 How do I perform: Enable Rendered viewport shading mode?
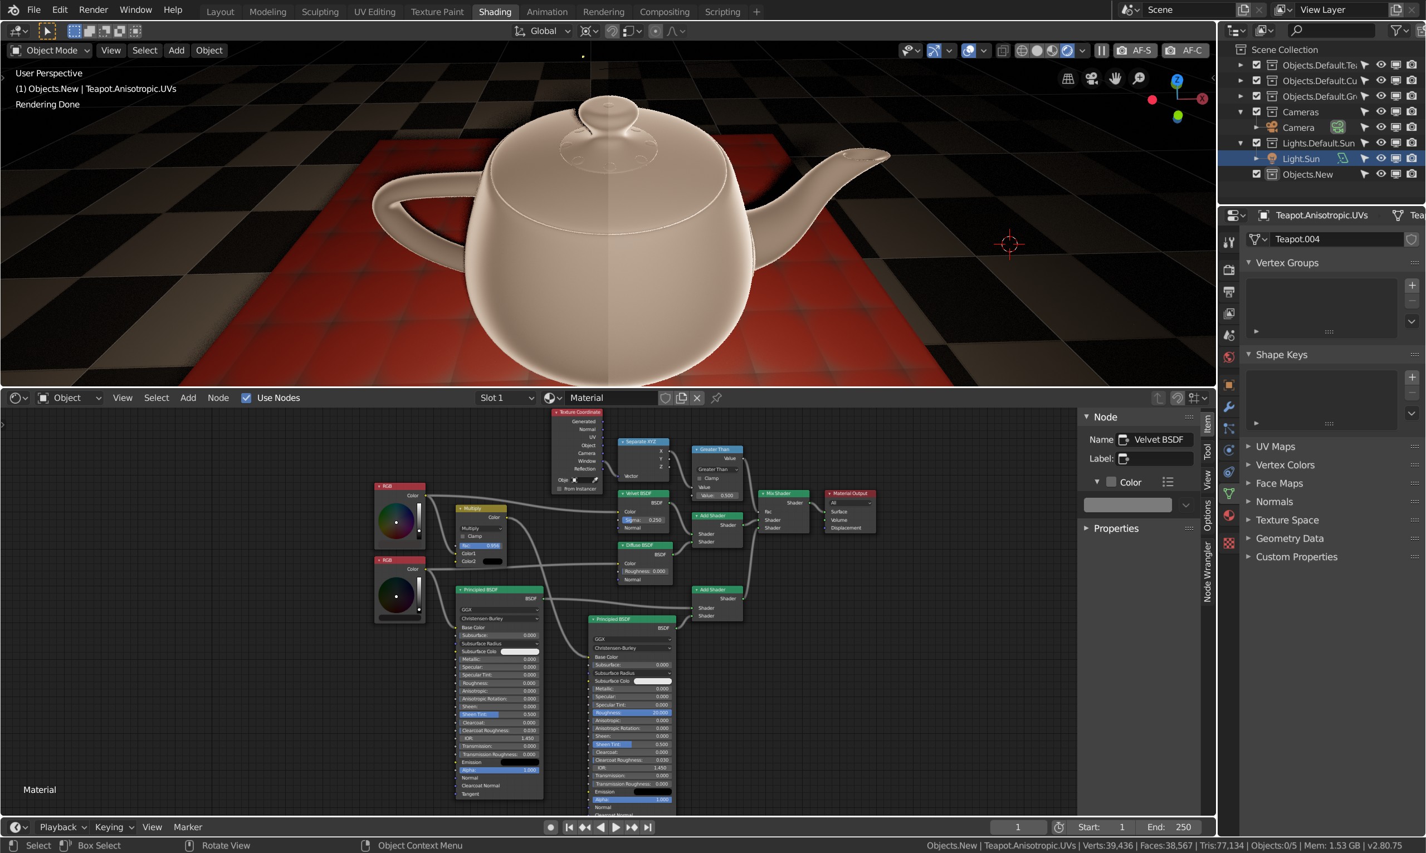1067,51
